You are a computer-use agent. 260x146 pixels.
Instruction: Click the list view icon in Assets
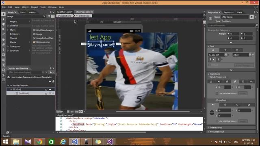[x=53, y=16]
